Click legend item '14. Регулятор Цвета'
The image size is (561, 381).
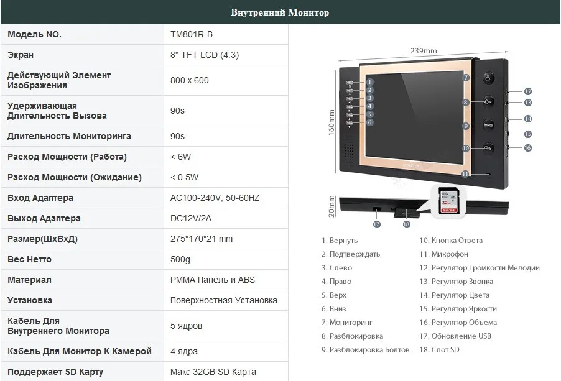click(x=455, y=295)
